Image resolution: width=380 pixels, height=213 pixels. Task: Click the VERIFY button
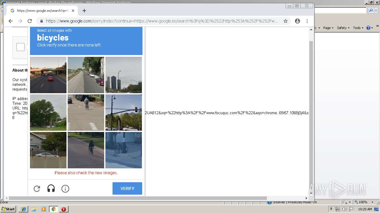(127, 188)
